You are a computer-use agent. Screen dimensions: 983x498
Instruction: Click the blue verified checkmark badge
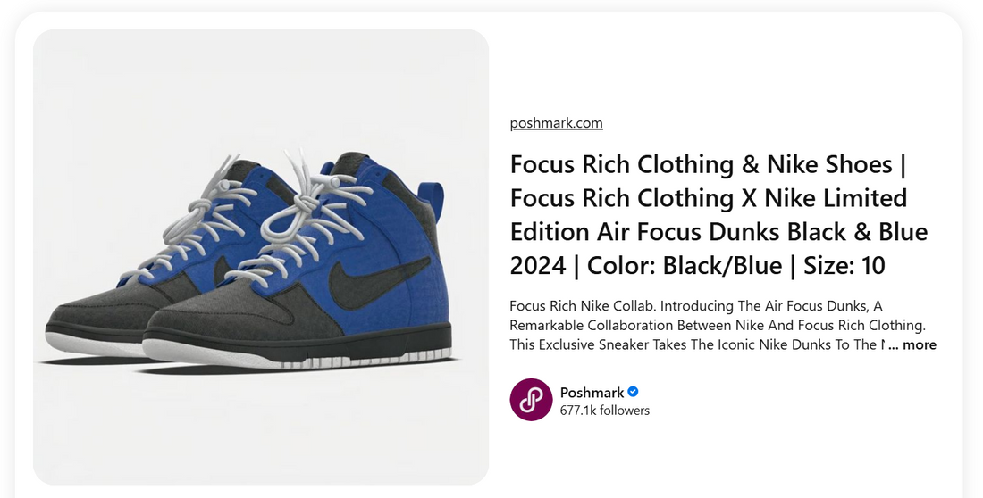633,392
